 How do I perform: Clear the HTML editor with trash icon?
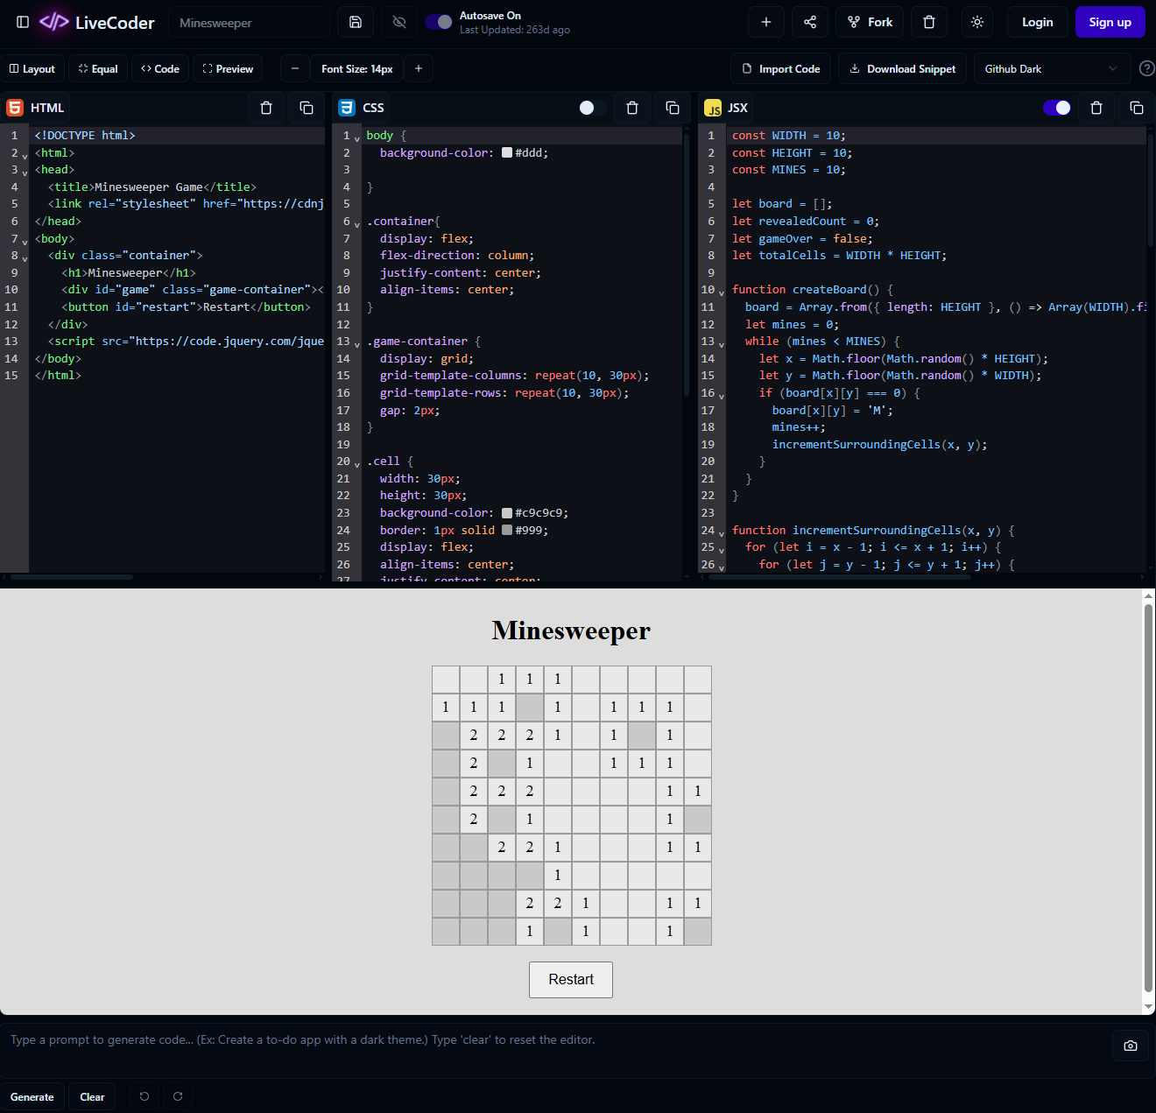[x=266, y=108]
